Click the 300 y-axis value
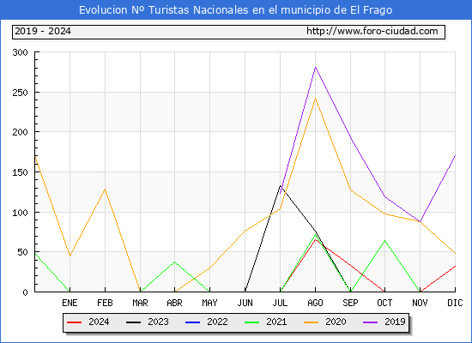 point(21,52)
